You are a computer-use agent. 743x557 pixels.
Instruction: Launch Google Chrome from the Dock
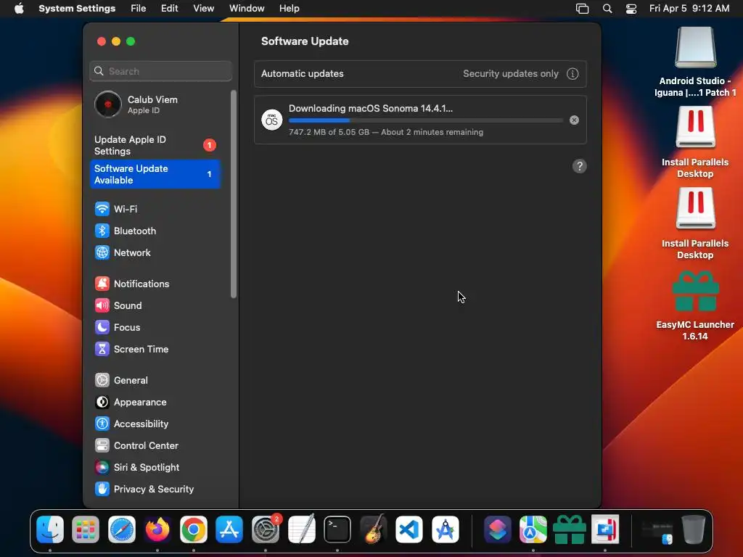(193, 529)
